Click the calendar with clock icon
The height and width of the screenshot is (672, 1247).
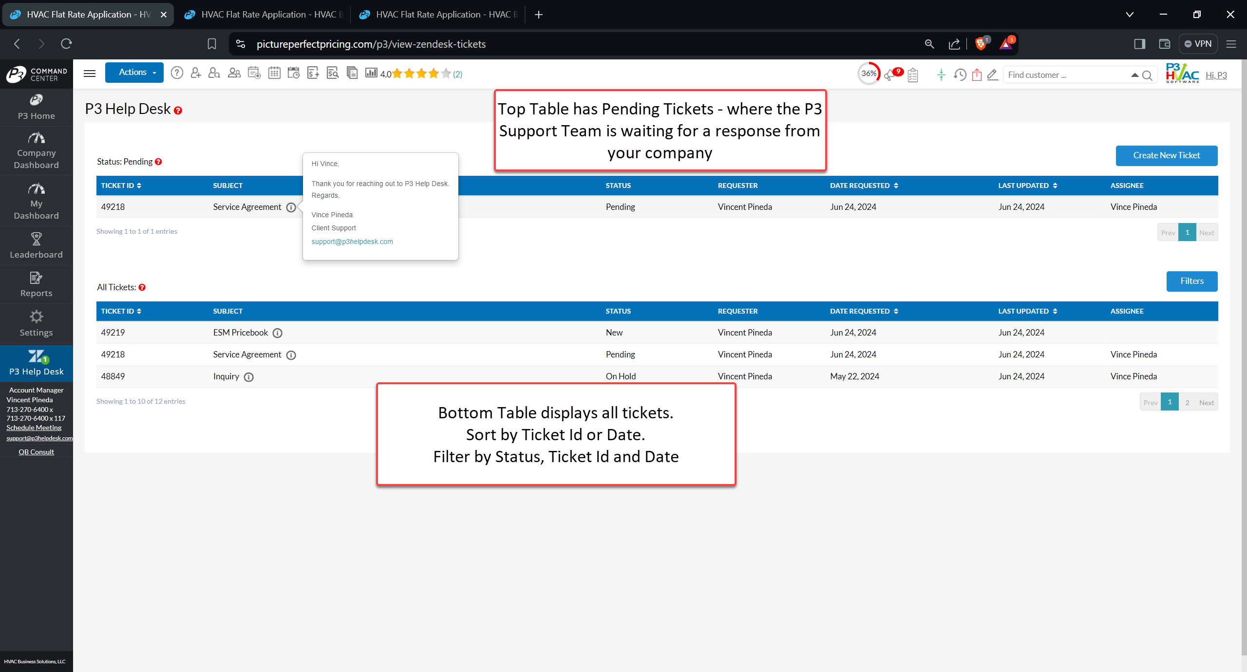point(294,73)
